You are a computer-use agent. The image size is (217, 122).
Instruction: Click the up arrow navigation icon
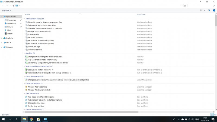coord(13,6)
